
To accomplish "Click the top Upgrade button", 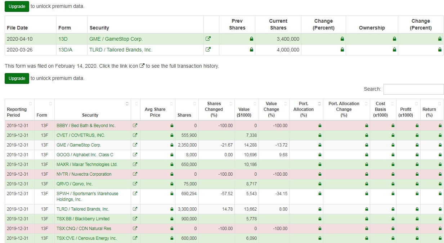I will click(x=17, y=6).
